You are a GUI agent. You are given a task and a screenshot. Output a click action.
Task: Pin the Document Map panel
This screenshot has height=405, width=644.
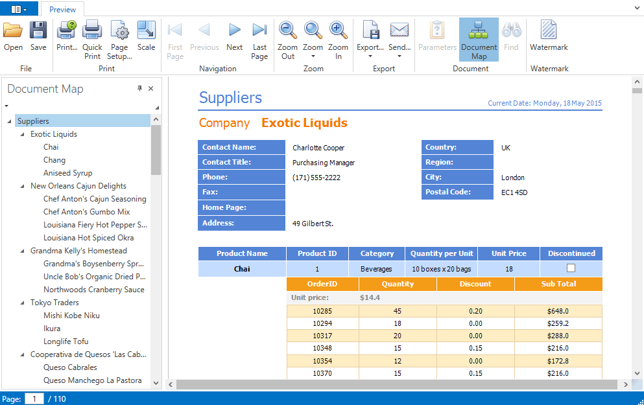139,89
